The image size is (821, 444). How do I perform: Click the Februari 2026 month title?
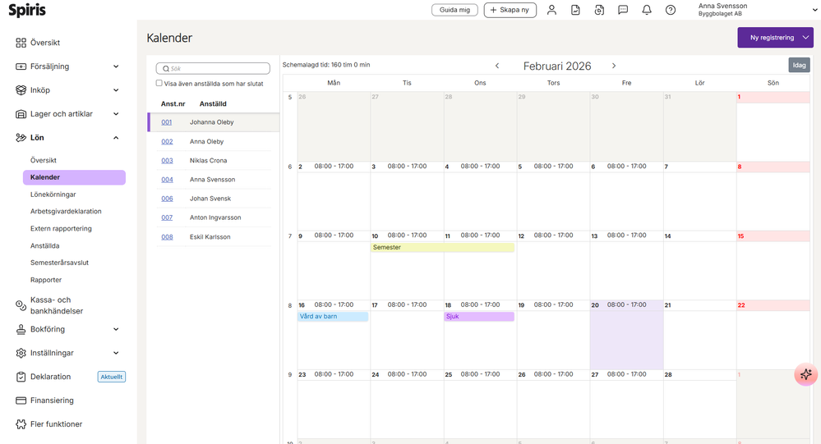pos(557,66)
